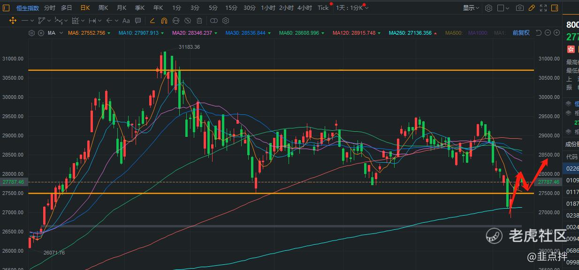Undo the chart zoom with reset arrow
Viewport: 579px width, 270px height.
tap(539, 33)
